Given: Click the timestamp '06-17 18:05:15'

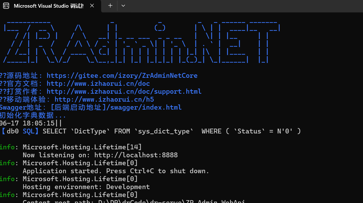Looking at the screenshot, I should (27, 123).
